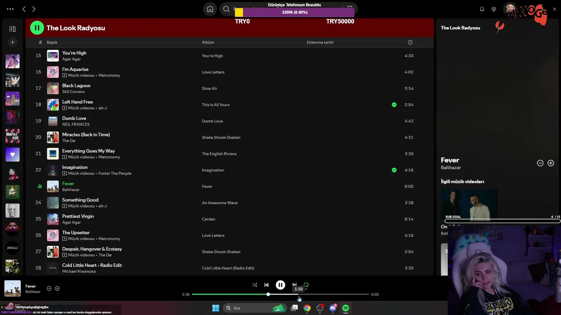
Task: Open the JUNGLE playlist in the sidebar
Action: pyautogui.click(x=12, y=248)
